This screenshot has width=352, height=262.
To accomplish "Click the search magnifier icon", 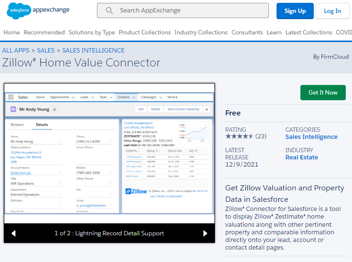I will click(109, 10).
